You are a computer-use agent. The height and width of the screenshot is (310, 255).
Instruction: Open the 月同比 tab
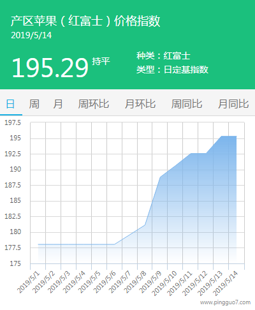pyautogui.click(x=233, y=104)
